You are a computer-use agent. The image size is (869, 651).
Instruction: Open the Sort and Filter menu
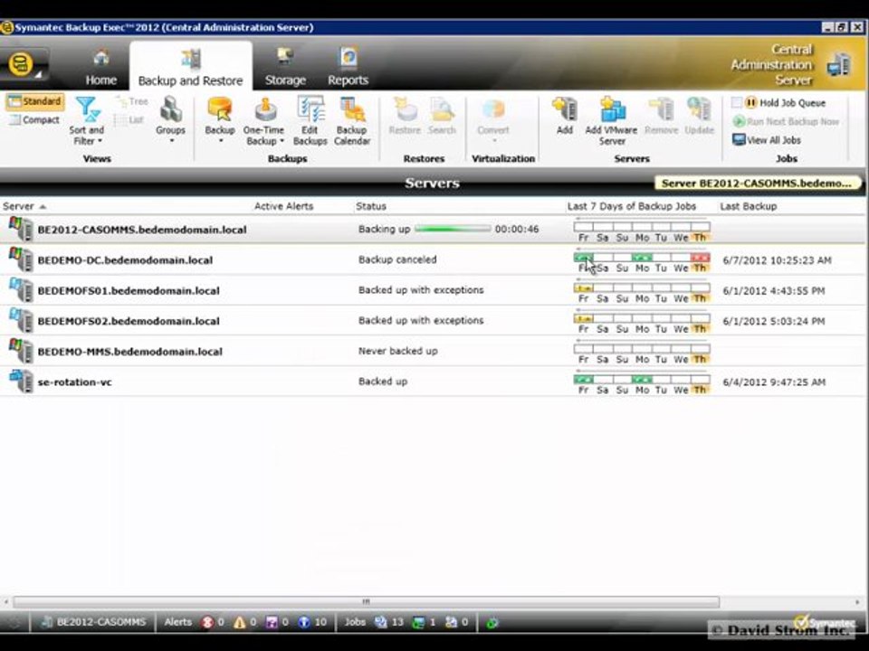[x=87, y=121]
